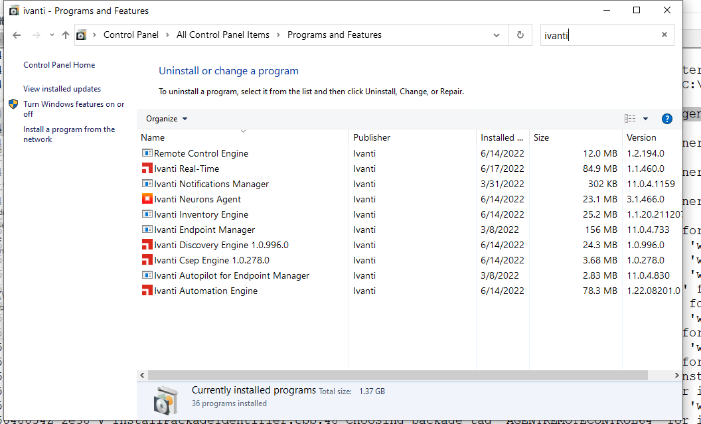This screenshot has height=424, width=701.
Task: Clear the ivanti search box
Action: 664,35
